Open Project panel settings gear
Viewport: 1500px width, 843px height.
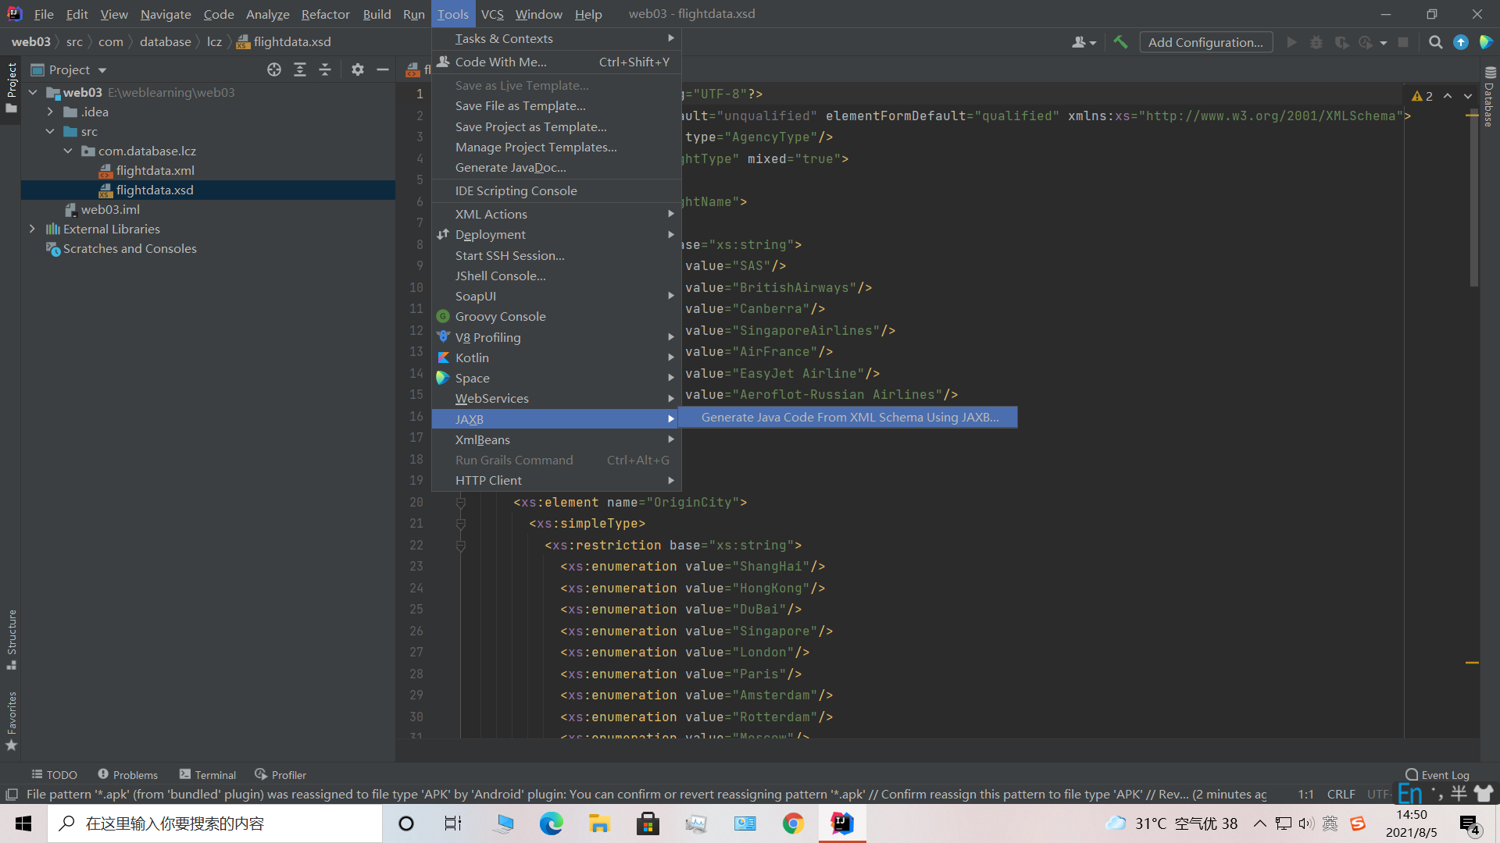pyautogui.click(x=358, y=69)
